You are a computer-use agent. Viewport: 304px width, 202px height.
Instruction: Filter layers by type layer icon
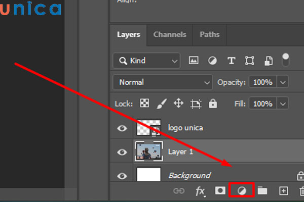(232, 61)
